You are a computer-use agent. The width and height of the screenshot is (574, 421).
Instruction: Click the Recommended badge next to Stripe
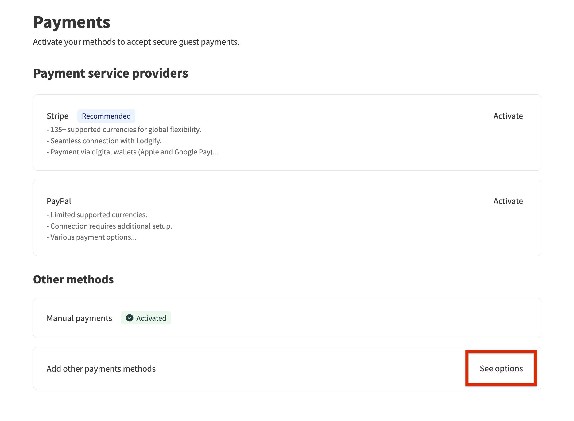coord(106,116)
